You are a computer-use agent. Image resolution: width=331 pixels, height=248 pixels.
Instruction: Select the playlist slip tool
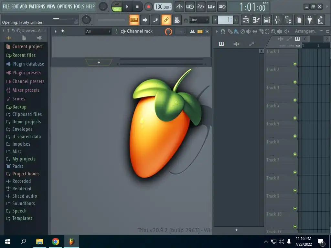tap(255, 31)
